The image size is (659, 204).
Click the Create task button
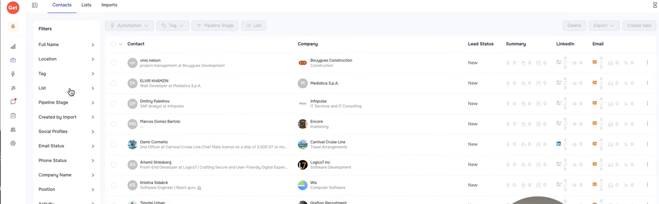point(639,25)
